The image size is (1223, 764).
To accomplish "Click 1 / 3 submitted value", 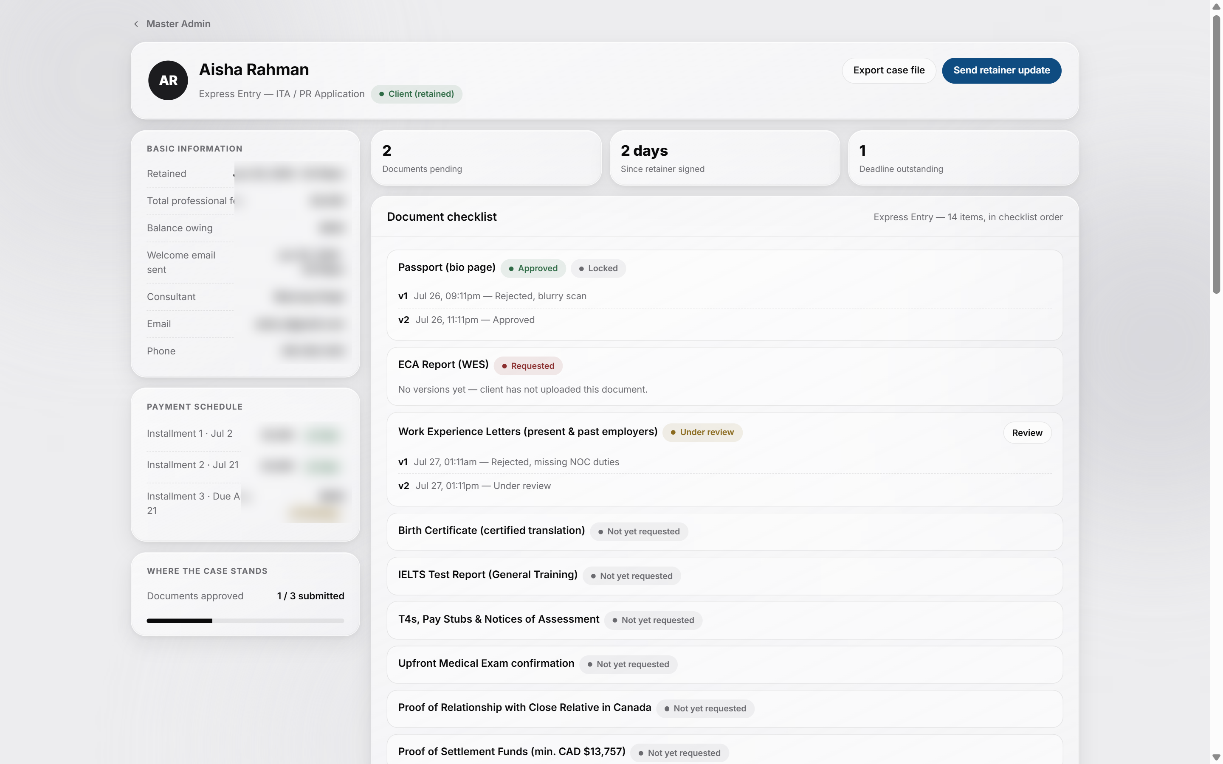I will point(310,596).
